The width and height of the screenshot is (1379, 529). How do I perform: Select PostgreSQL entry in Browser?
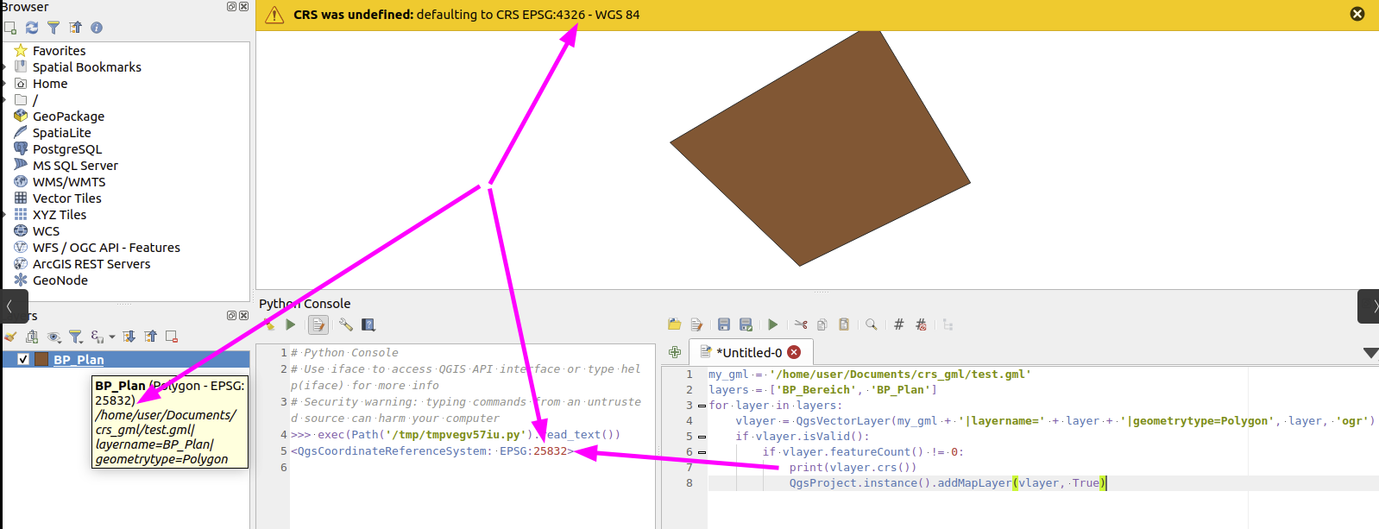[x=67, y=149]
